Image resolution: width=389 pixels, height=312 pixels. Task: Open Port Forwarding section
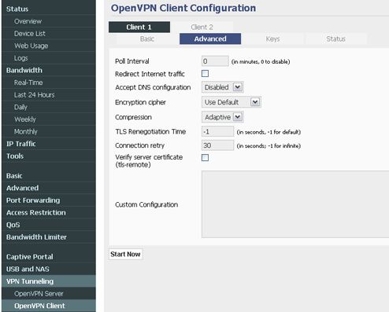pyautogui.click(x=49, y=200)
